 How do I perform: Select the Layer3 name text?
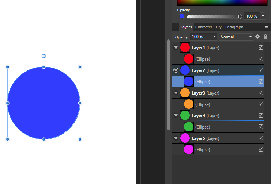(x=198, y=93)
